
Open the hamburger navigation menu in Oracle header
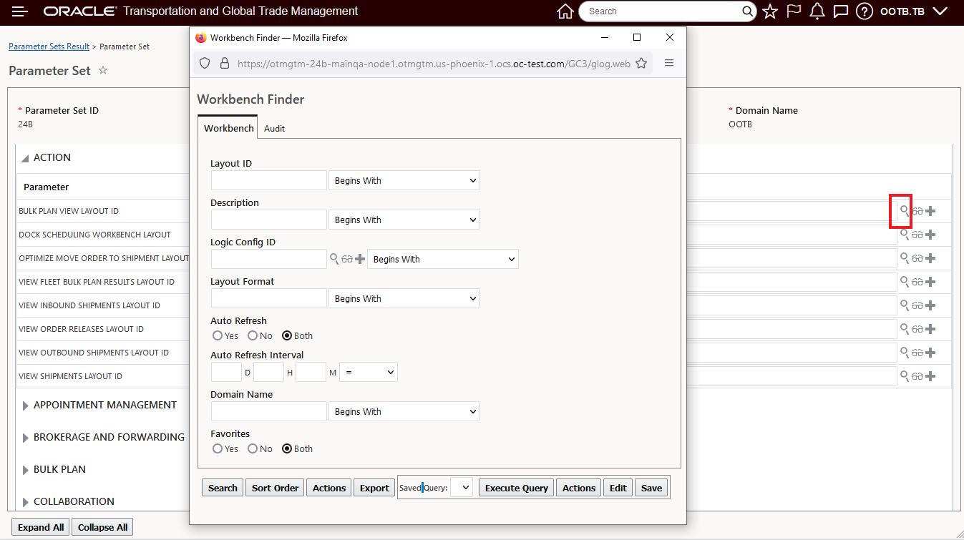tap(20, 11)
